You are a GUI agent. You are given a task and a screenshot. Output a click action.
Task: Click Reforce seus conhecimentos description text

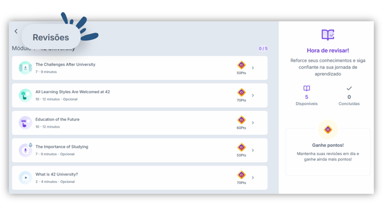[x=328, y=67]
